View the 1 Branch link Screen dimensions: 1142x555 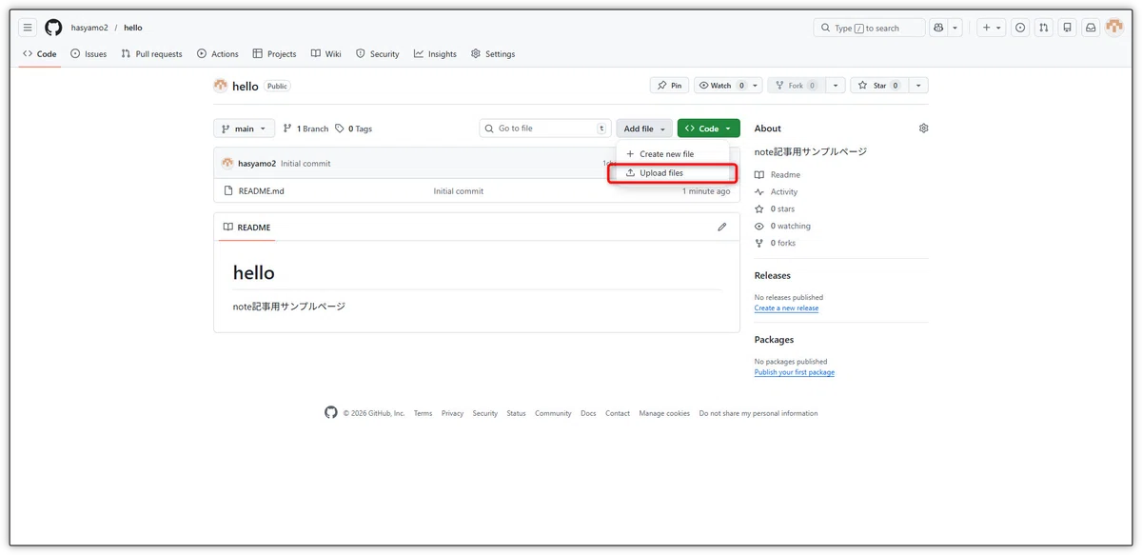(306, 129)
